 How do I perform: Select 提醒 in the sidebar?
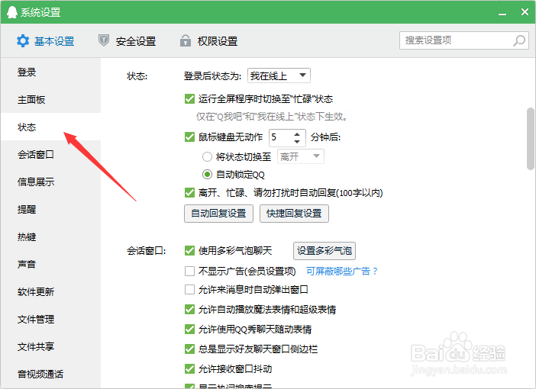click(50, 209)
